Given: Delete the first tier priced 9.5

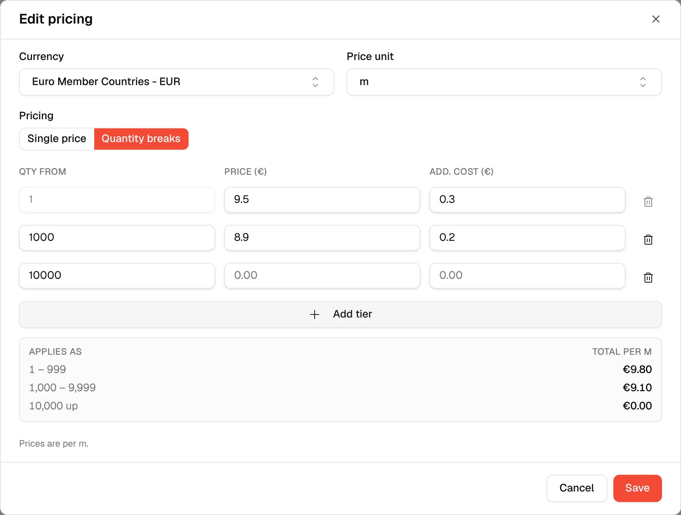Looking at the screenshot, I should (648, 201).
